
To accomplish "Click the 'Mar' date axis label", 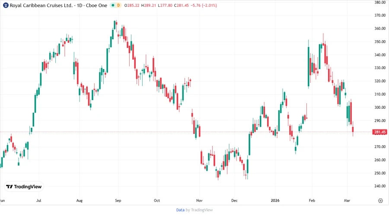I will coord(347,200).
